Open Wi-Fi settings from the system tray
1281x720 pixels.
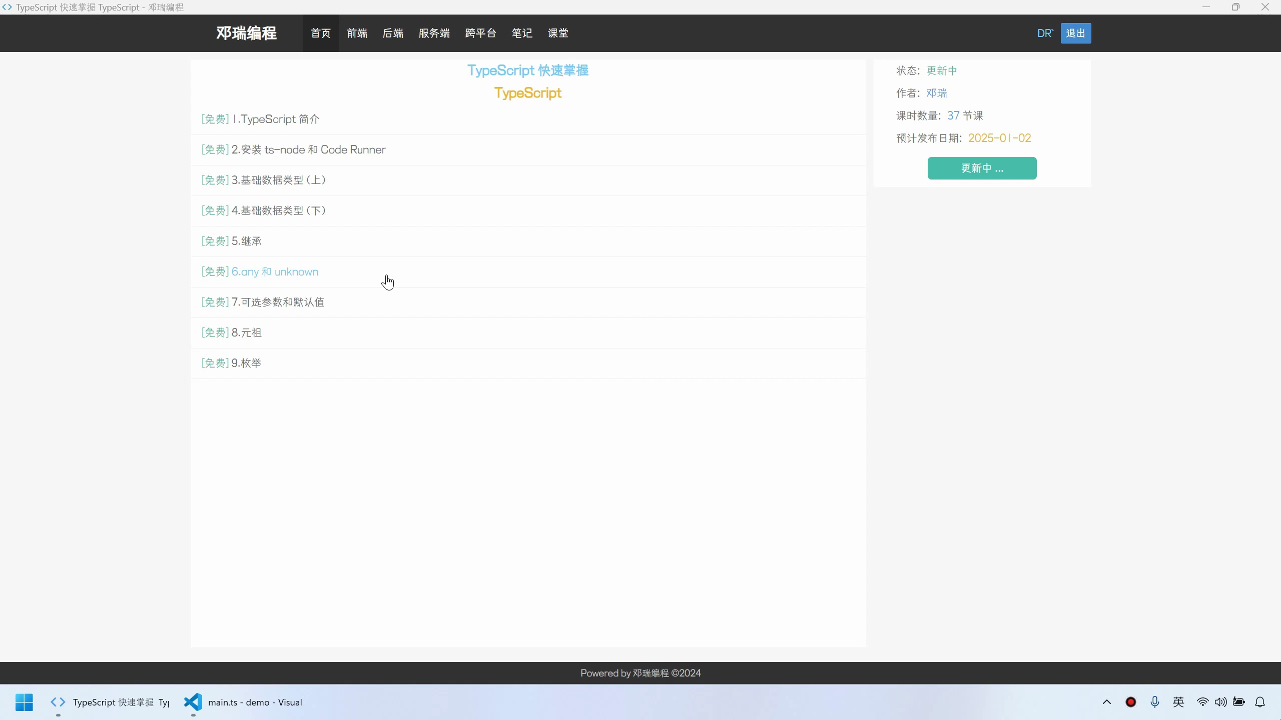click(x=1203, y=701)
